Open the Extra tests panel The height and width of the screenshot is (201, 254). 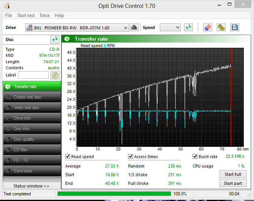tap(32, 171)
